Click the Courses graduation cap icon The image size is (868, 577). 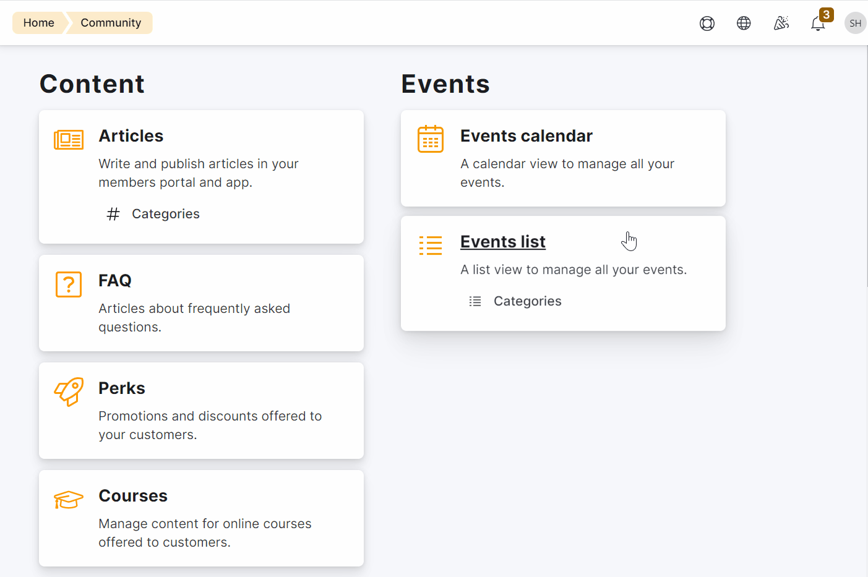tap(69, 500)
